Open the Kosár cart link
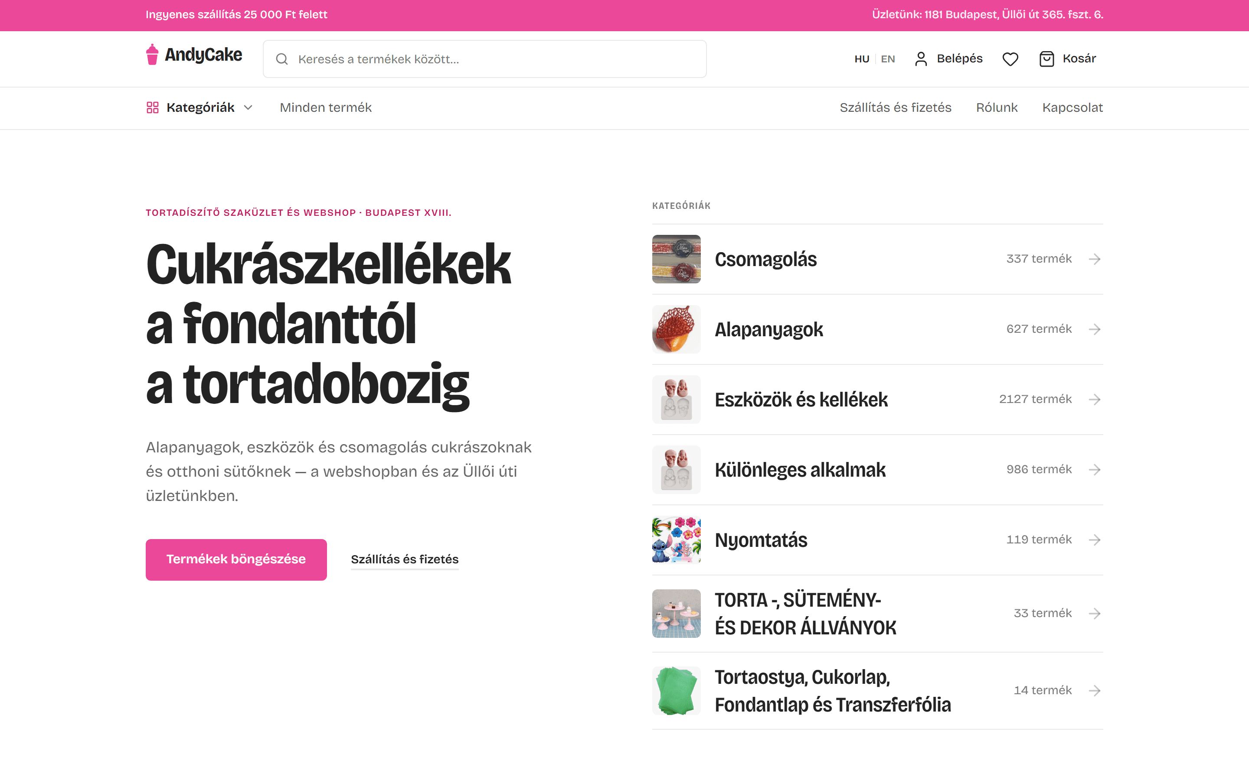 coord(1067,59)
